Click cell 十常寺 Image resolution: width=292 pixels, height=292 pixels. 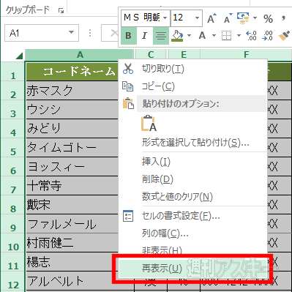pyautogui.click(x=72, y=186)
